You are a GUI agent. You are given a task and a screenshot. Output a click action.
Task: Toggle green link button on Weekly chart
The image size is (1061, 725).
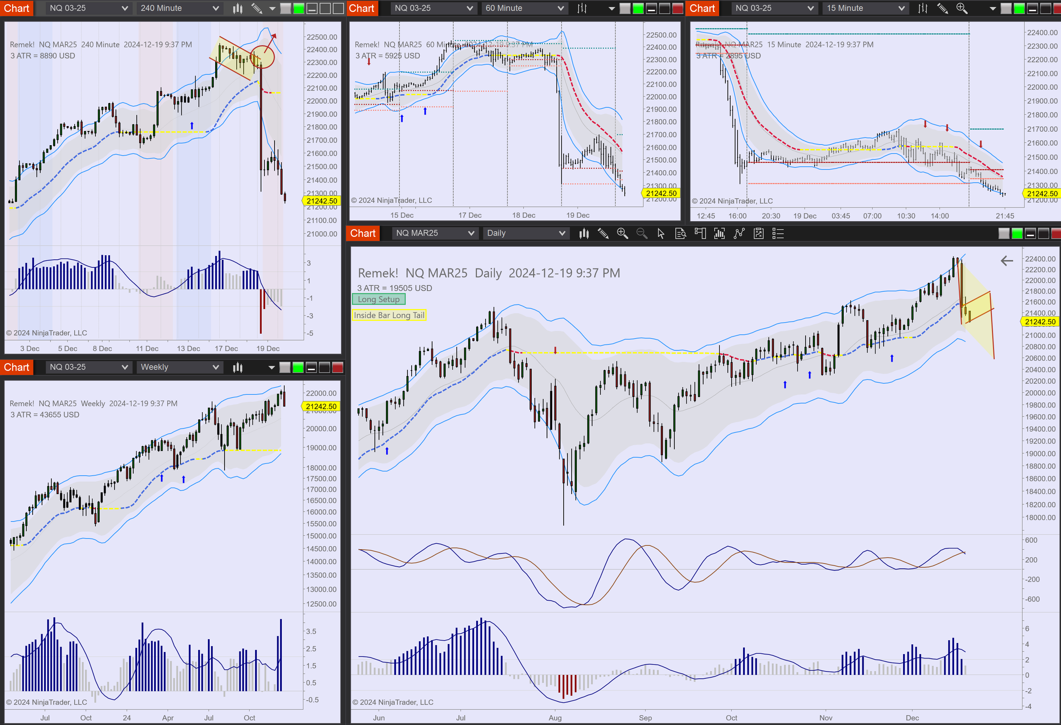click(x=298, y=368)
